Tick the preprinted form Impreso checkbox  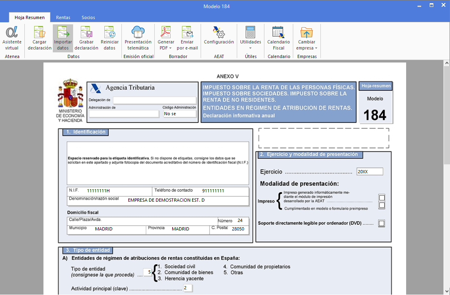point(382,205)
